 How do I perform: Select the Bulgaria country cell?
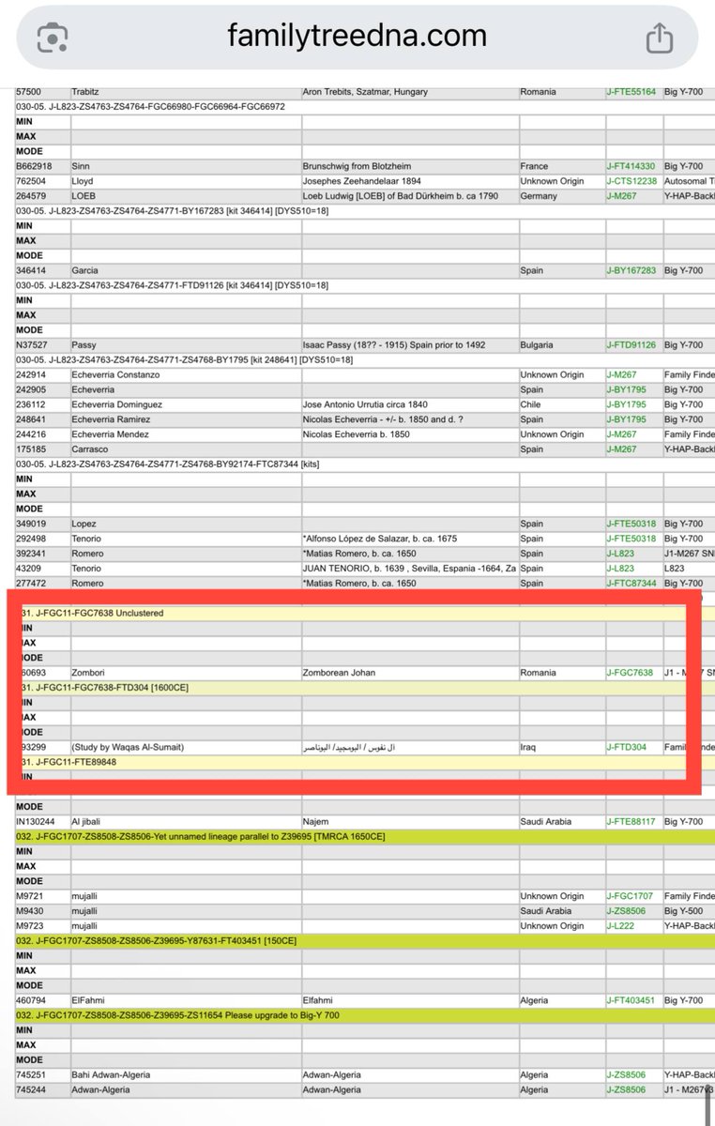coord(539,345)
